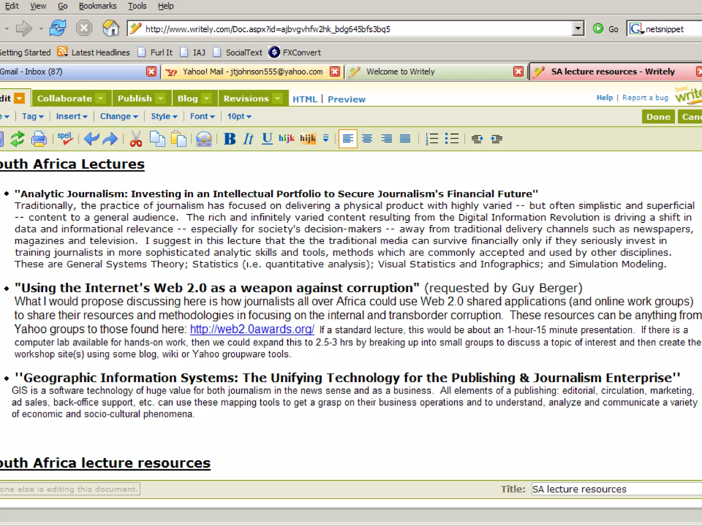This screenshot has height=526, width=702.
Task: Click the printer icon in toolbar
Action: (39, 139)
